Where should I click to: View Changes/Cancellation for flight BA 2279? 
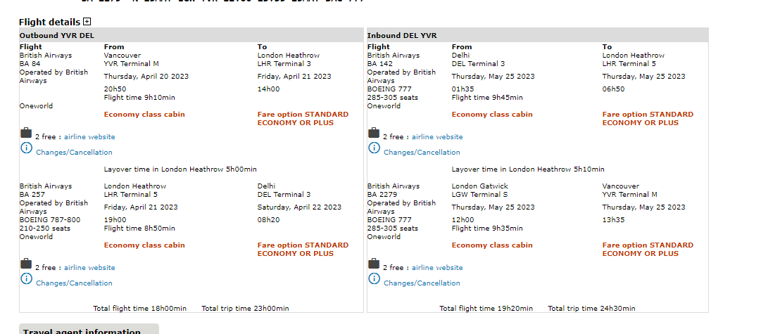coord(422,283)
